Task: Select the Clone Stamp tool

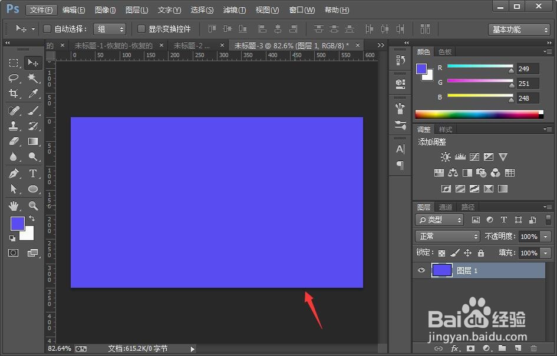Action: (14, 126)
